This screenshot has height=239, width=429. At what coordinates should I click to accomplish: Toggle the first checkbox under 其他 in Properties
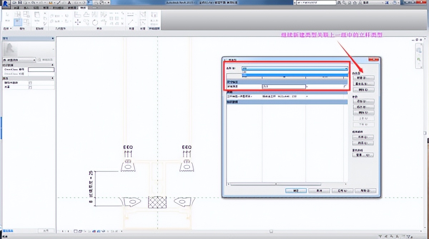(30, 83)
